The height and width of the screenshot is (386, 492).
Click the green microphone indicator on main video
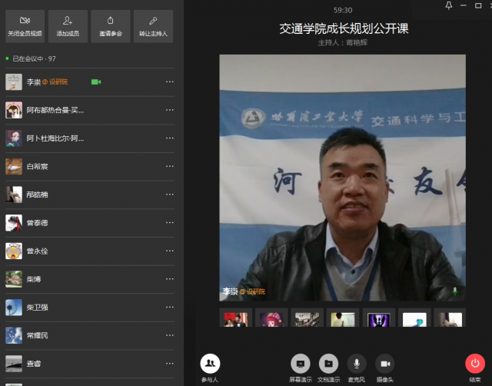(454, 291)
